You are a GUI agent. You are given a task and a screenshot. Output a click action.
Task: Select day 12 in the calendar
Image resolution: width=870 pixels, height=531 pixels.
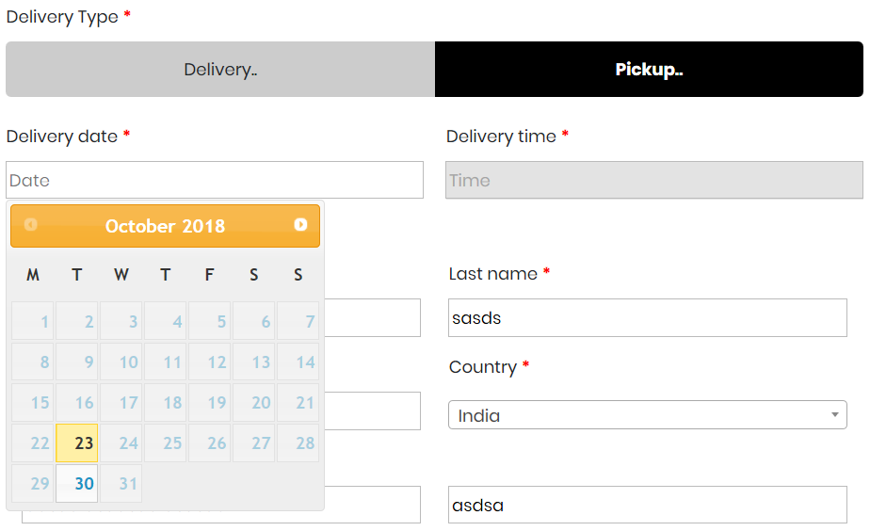[x=210, y=362]
